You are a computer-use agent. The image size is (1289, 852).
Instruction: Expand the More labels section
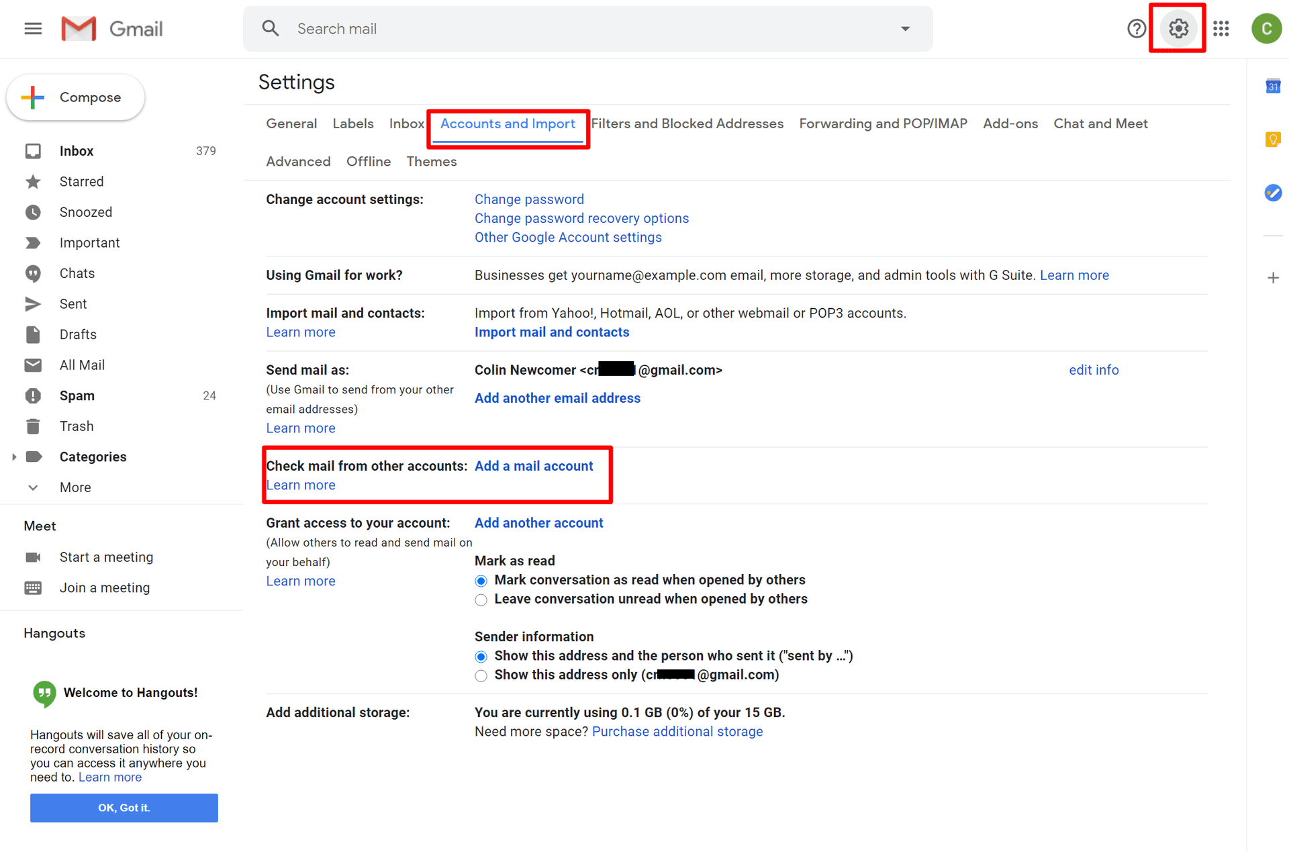[76, 488]
